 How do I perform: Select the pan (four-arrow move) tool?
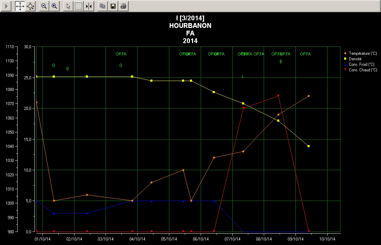pyautogui.click(x=20, y=6)
